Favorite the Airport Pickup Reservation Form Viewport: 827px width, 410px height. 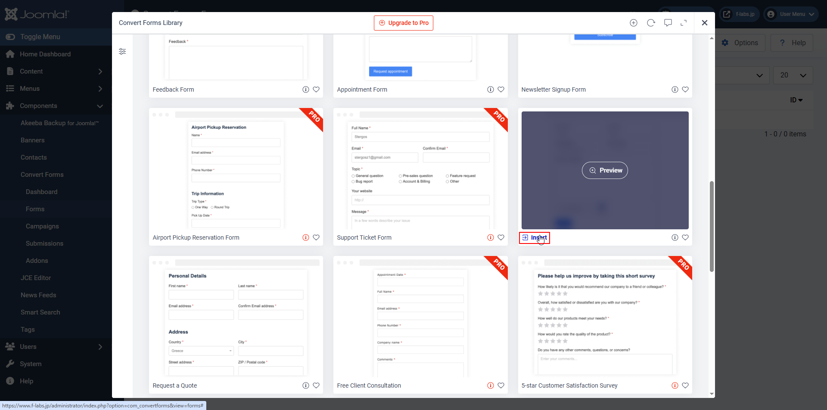316,237
